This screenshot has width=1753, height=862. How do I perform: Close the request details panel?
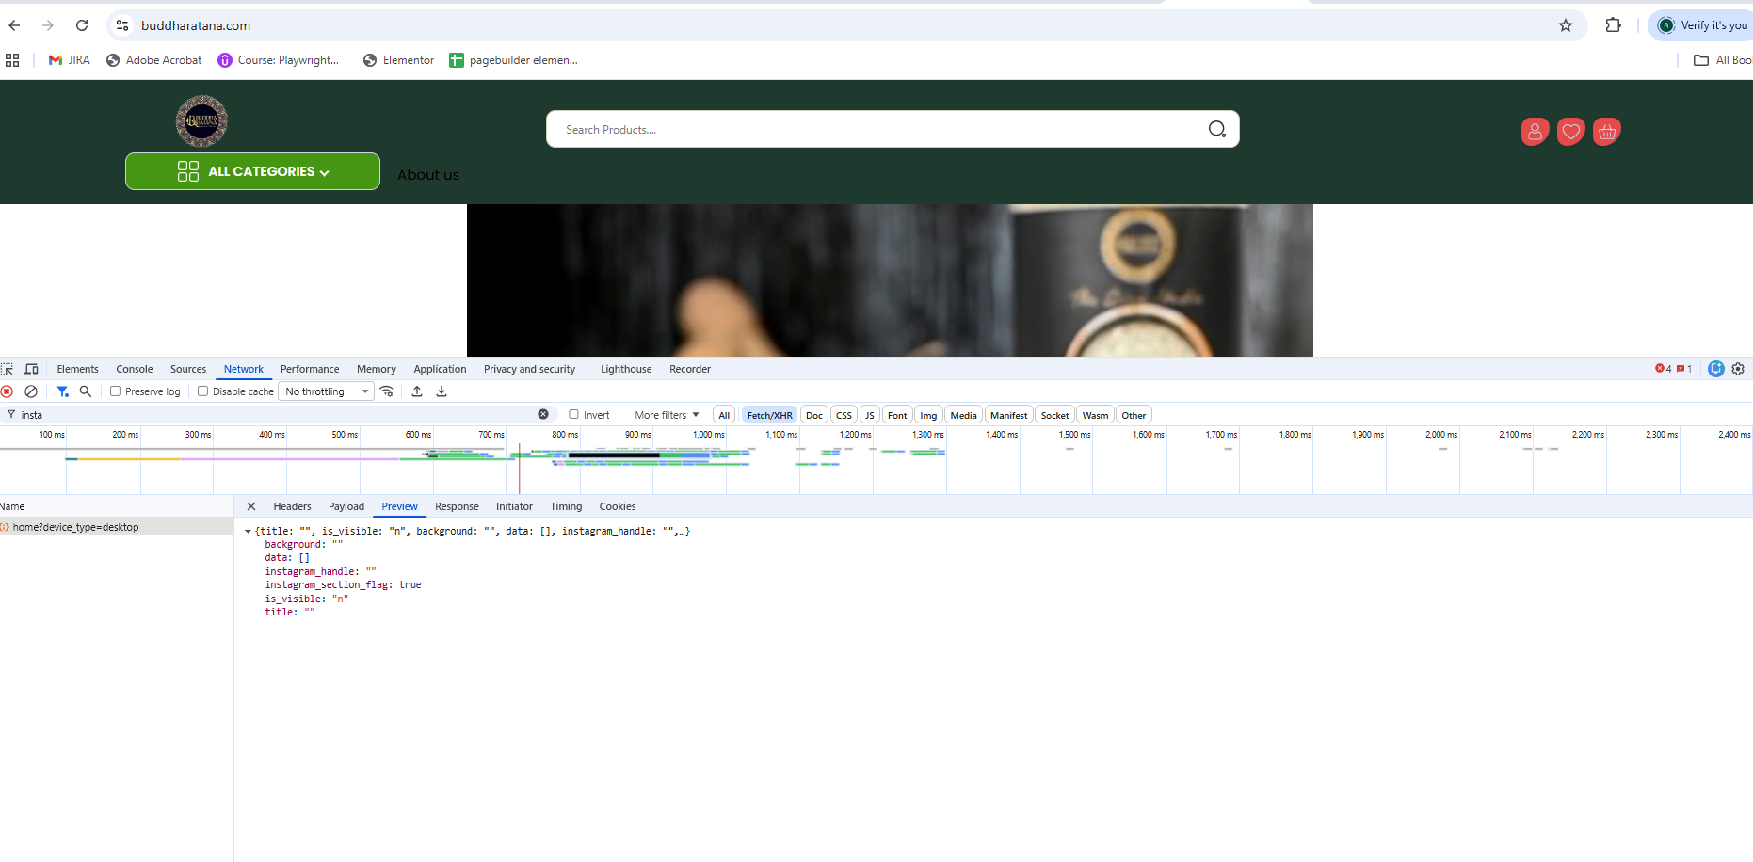(251, 506)
